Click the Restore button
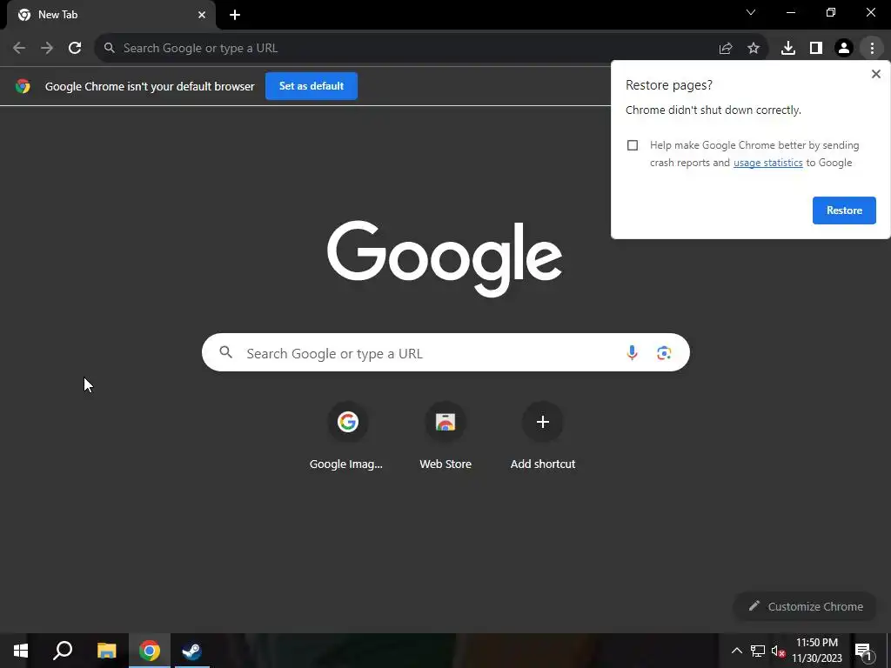Image resolution: width=891 pixels, height=668 pixels. point(844,210)
